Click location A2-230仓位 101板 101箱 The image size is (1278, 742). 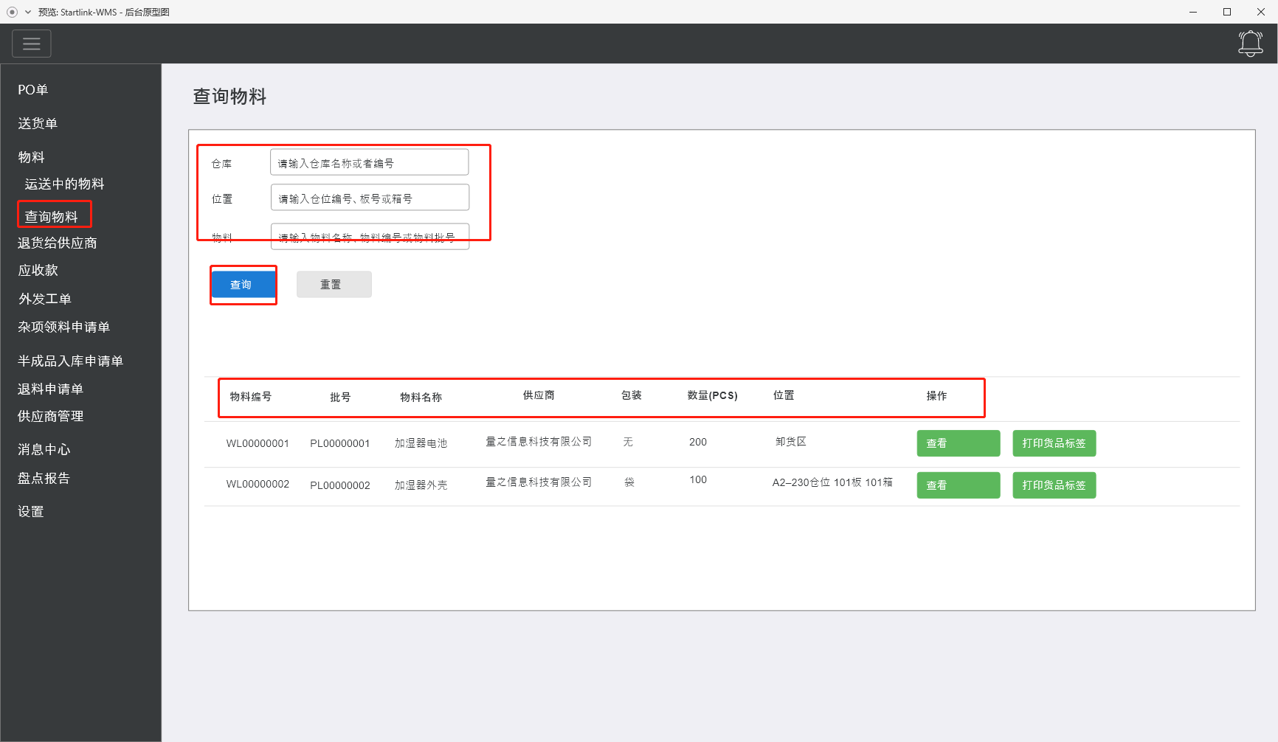(x=832, y=482)
